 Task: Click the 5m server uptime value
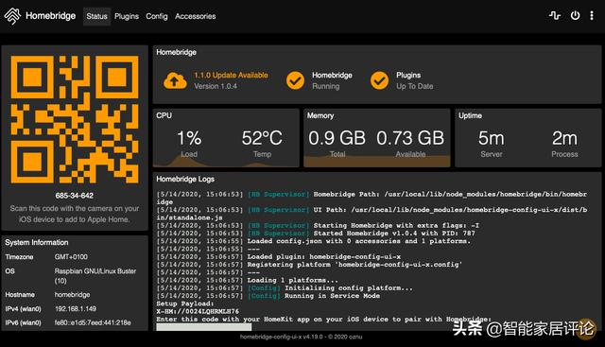click(x=492, y=138)
